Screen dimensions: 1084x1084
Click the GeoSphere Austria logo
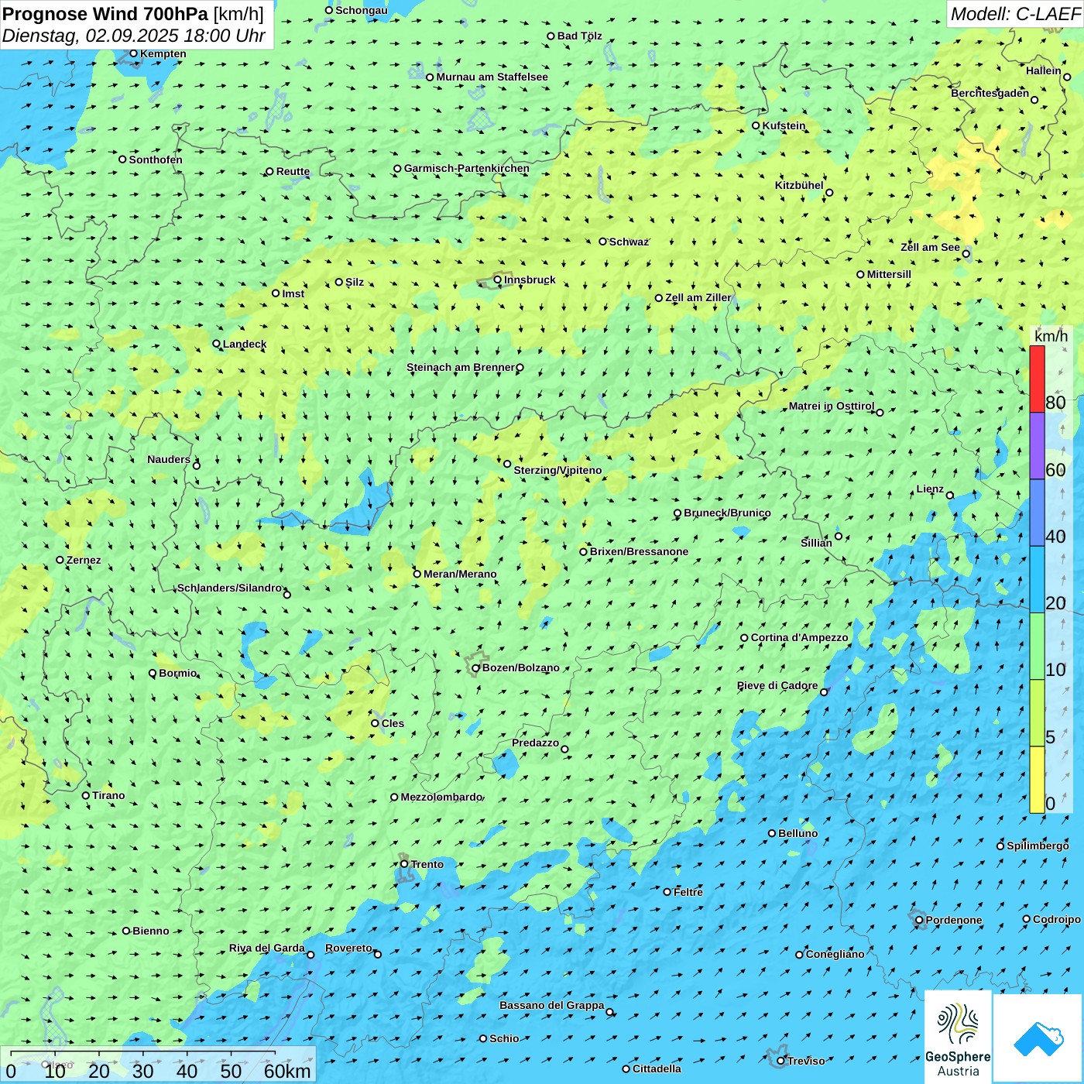tap(958, 1038)
